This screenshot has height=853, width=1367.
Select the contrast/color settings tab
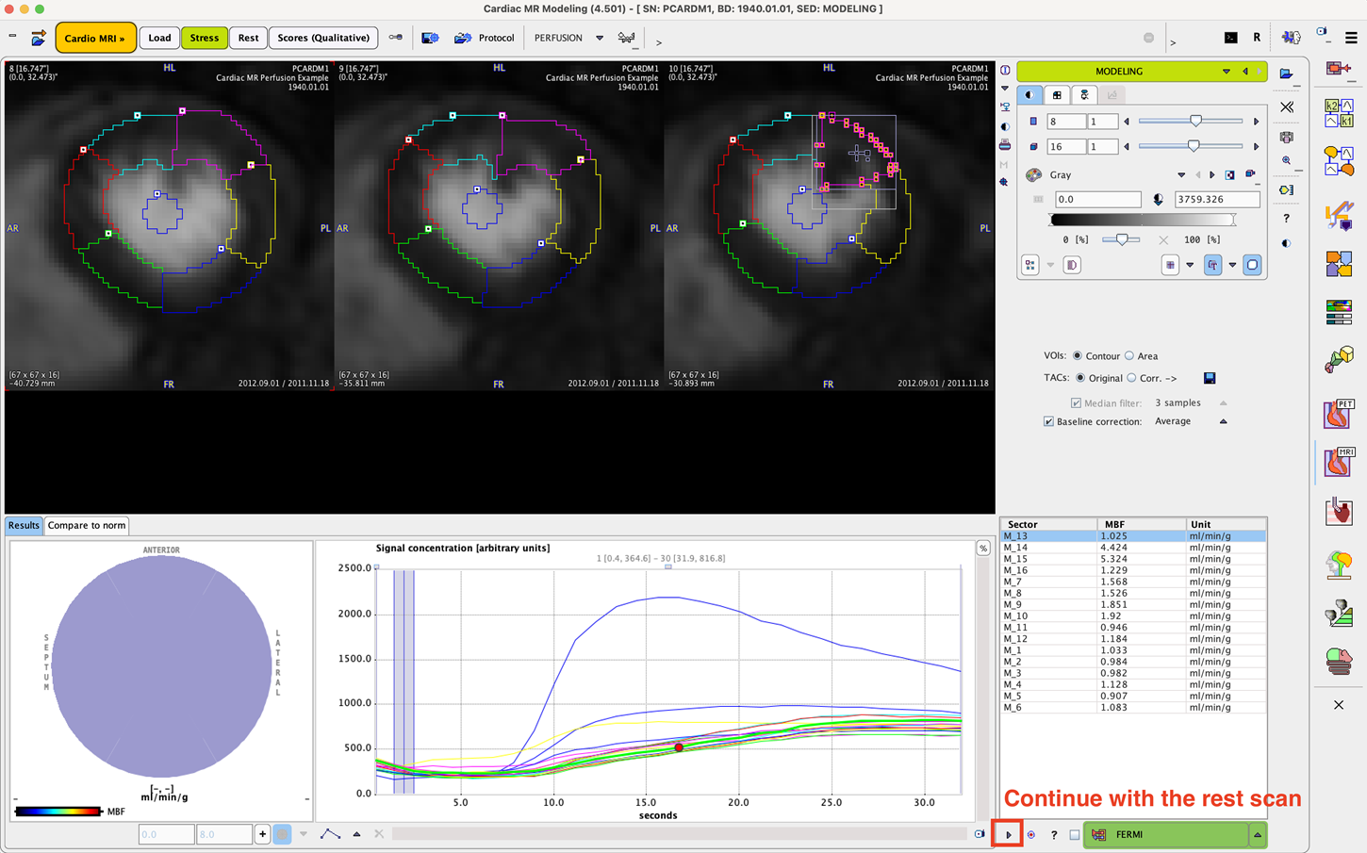click(1029, 95)
